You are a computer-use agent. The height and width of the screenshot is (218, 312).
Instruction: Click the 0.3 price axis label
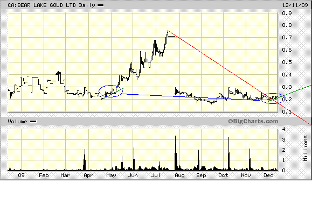[287, 87]
